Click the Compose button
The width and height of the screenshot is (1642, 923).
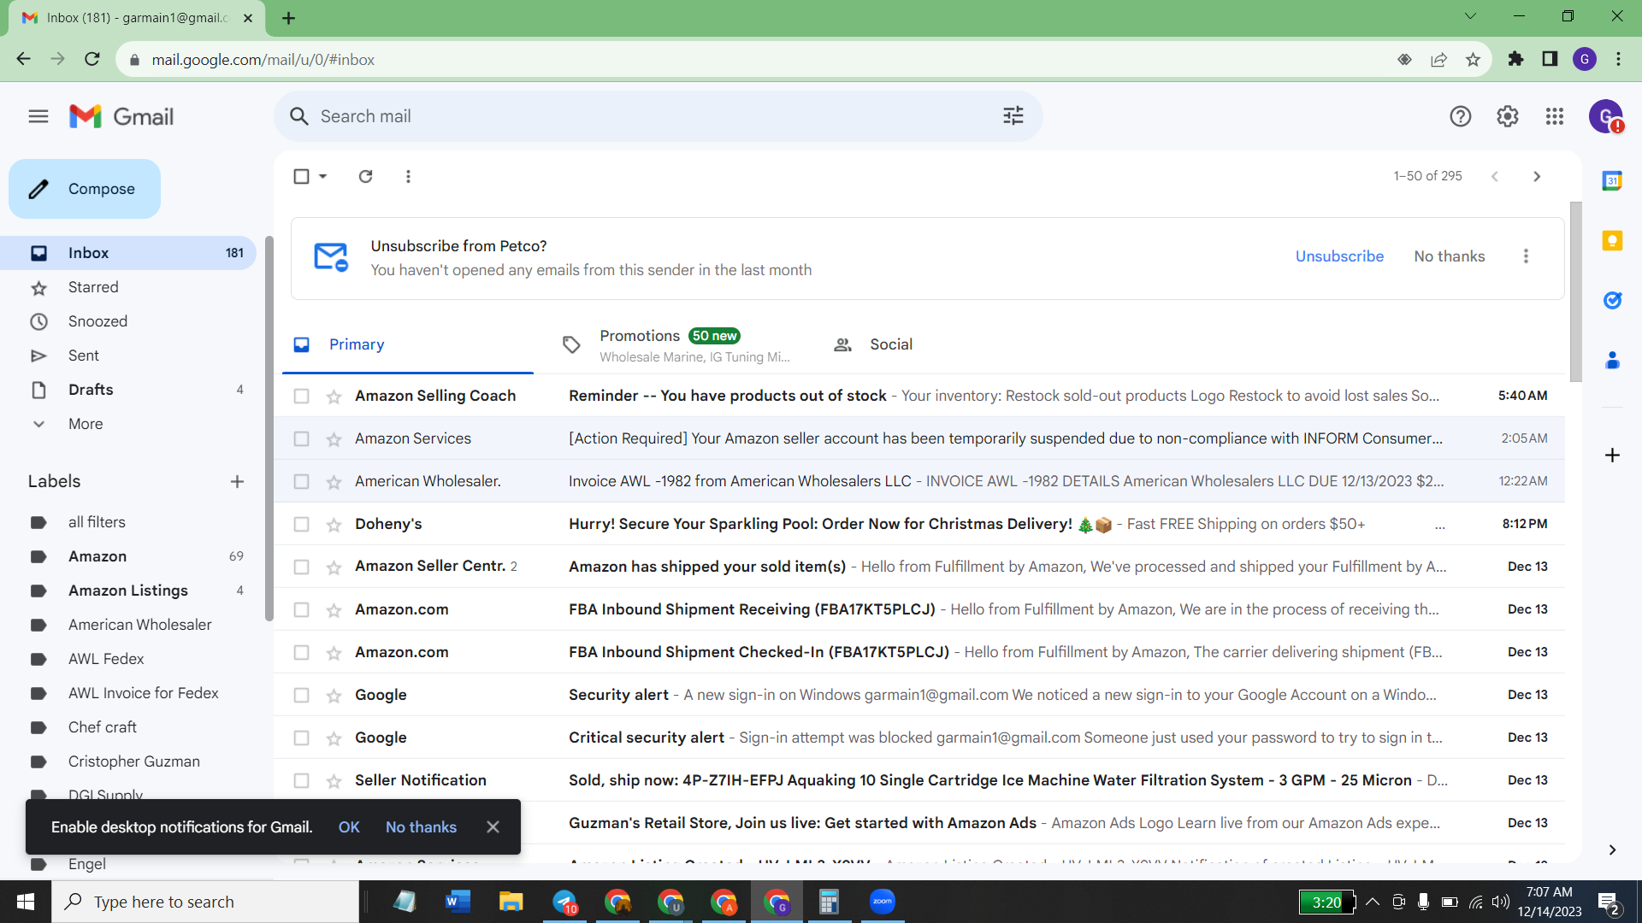click(x=85, y=189)
